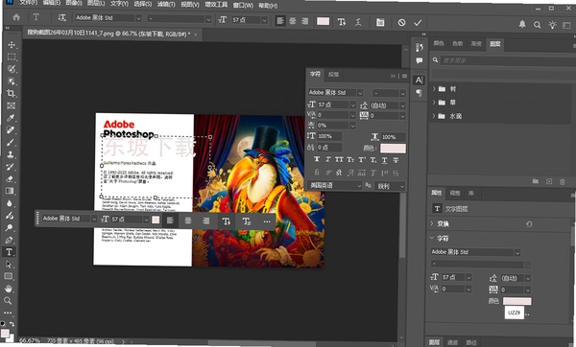The height and width of the screenshot is (347, 576).
Task: Toggle character and paragraph panels icon
Action: tap(380, 22)
